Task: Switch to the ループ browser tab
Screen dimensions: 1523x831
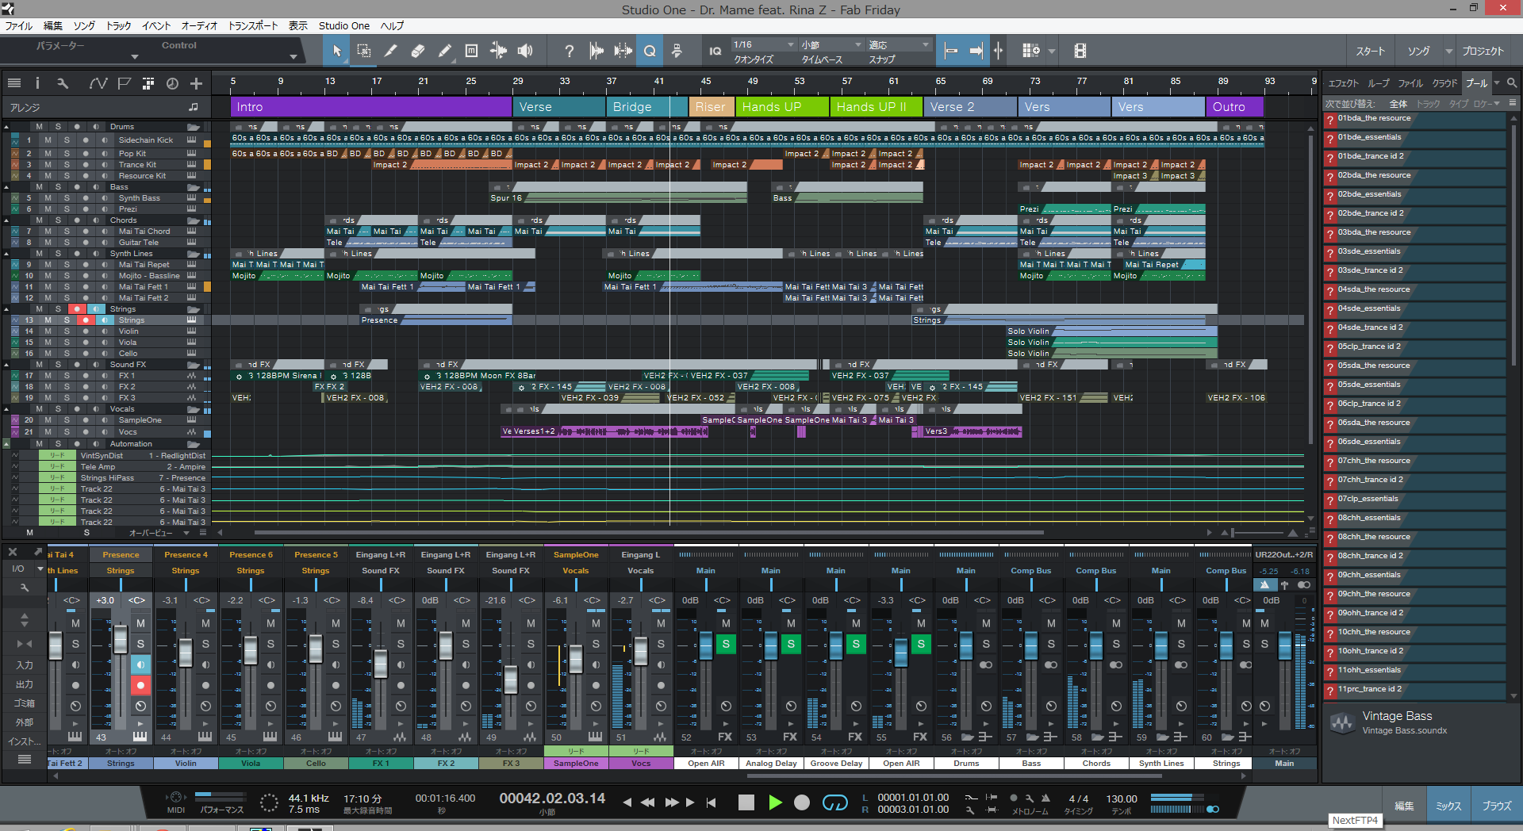Action: (1379, 82)
